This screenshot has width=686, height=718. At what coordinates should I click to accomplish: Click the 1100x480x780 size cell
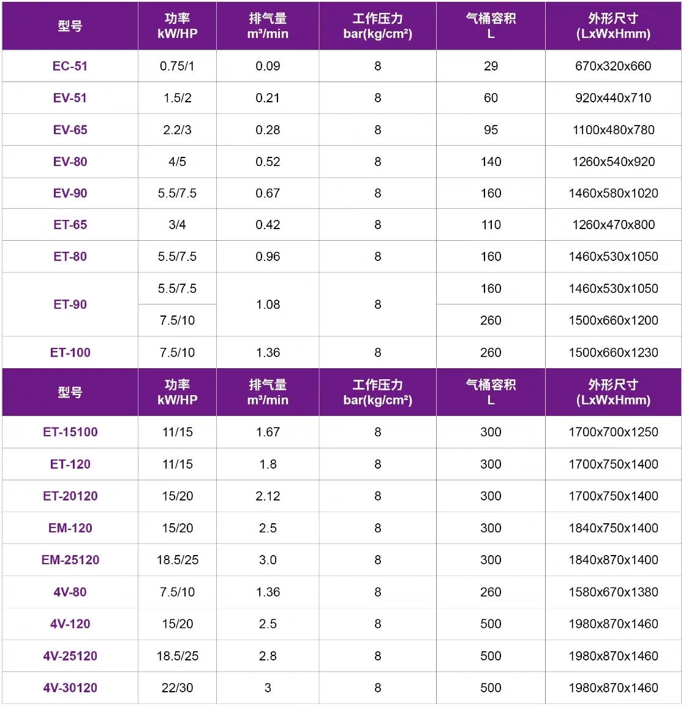[613, 130]
